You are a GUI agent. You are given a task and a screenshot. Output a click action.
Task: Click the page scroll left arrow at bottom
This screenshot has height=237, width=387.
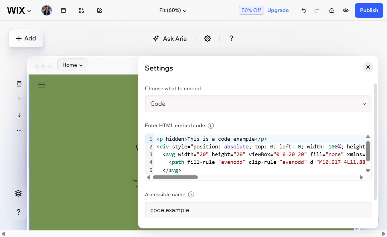[x=3, y=234]
